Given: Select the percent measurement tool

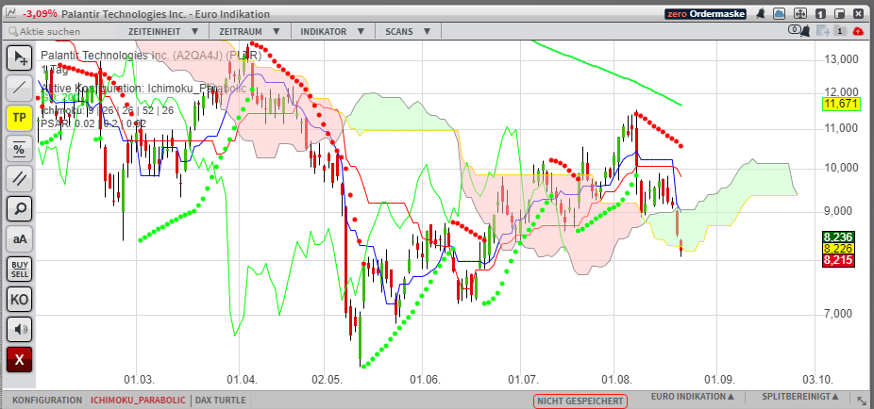Looking at the screenshot, I should pyautogui.click(x=20, y=148).
